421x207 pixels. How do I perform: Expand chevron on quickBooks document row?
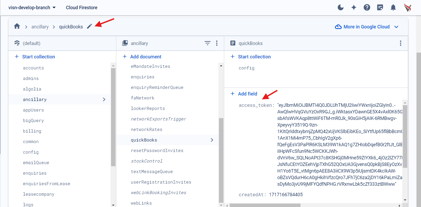(x=212, y=140)
